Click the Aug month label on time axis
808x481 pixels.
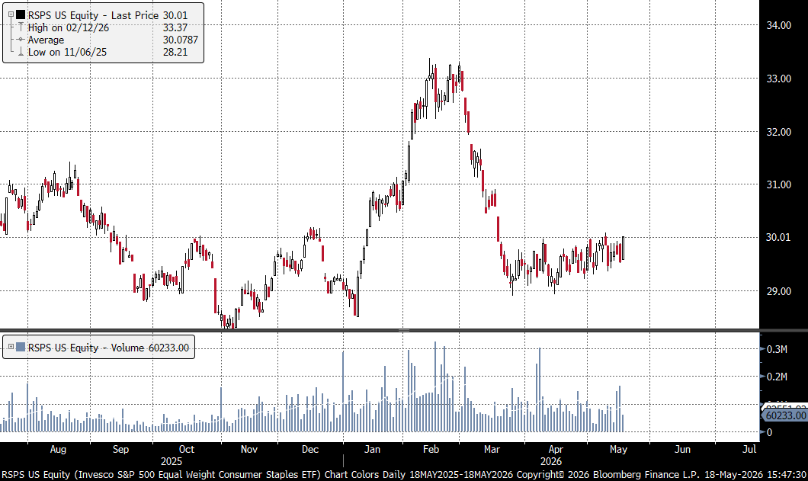(x=58, y=449)
